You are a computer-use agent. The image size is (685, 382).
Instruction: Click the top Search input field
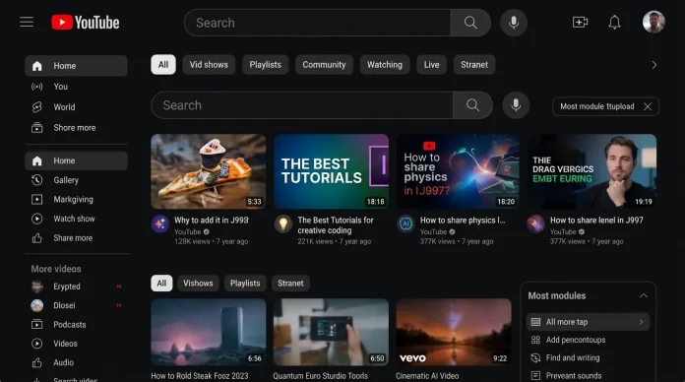(318, 23)
